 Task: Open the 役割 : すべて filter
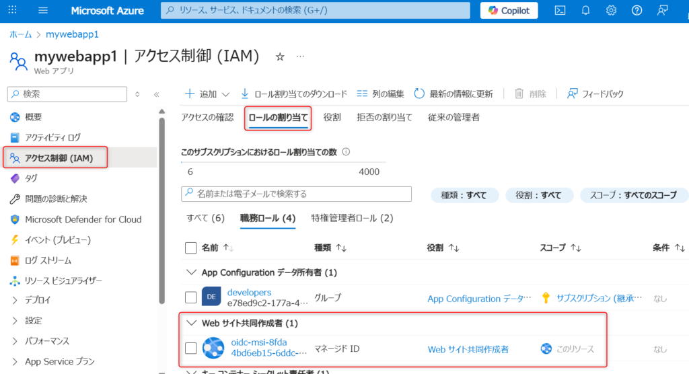click(x=539, y=195)
